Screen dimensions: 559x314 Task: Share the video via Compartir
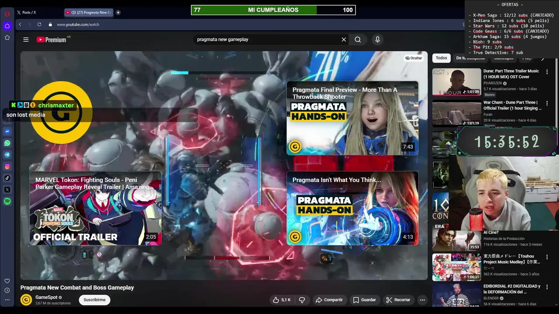[329, 300]
